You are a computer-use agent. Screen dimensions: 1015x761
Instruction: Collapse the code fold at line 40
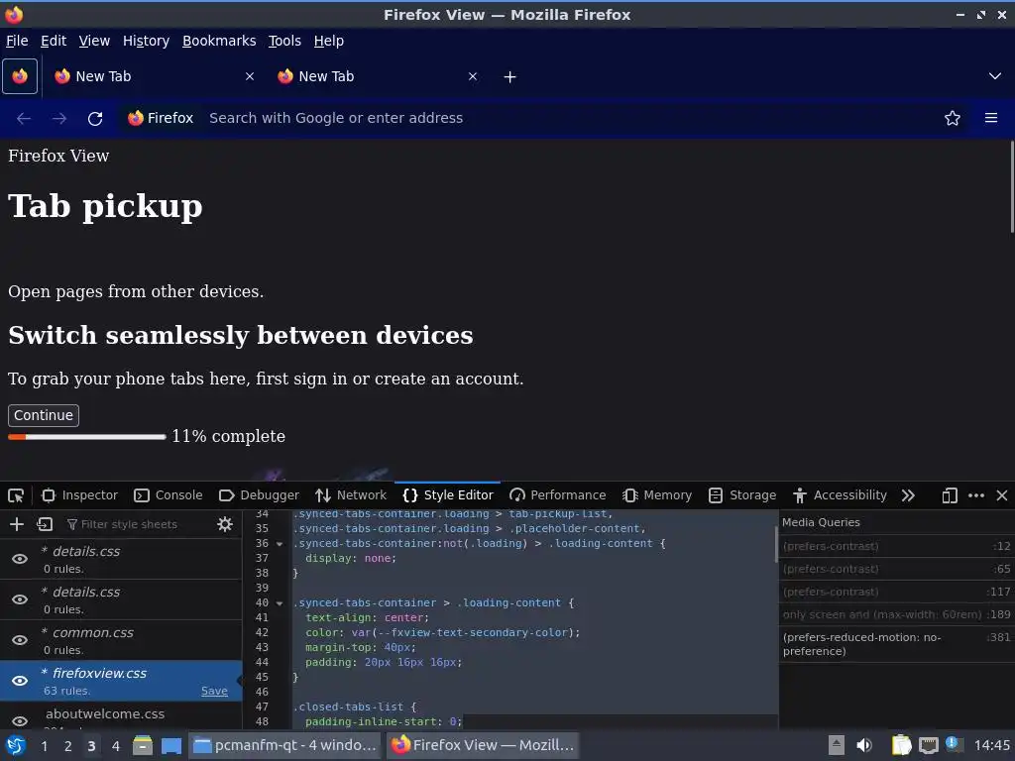click(x=280, y=603)
